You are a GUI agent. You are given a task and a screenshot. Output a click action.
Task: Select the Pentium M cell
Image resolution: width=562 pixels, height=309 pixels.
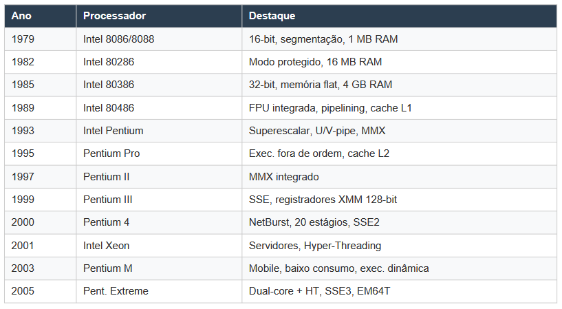pyautogui.click(x=159, y=268)
